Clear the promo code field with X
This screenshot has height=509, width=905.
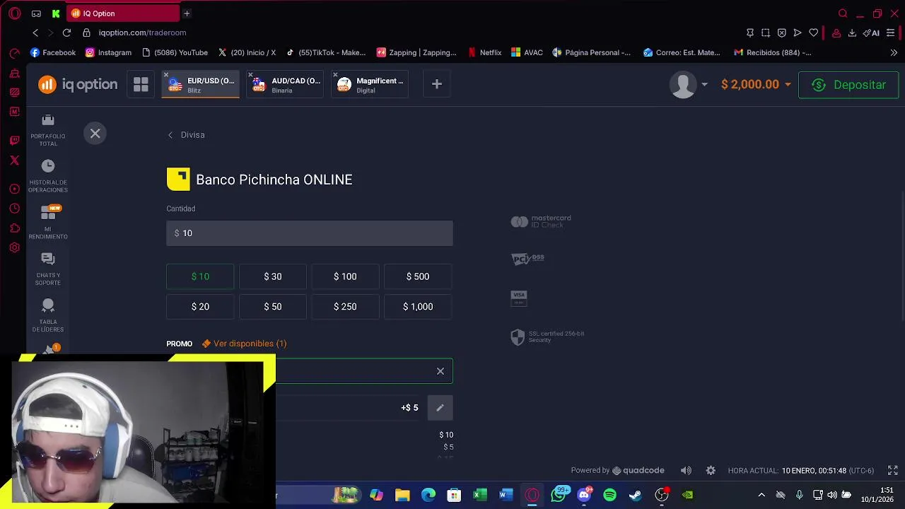pos(440,371)
